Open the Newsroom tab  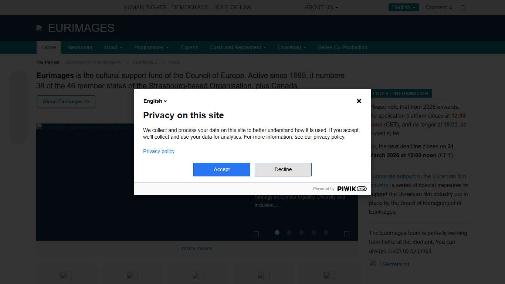(79, 47)
